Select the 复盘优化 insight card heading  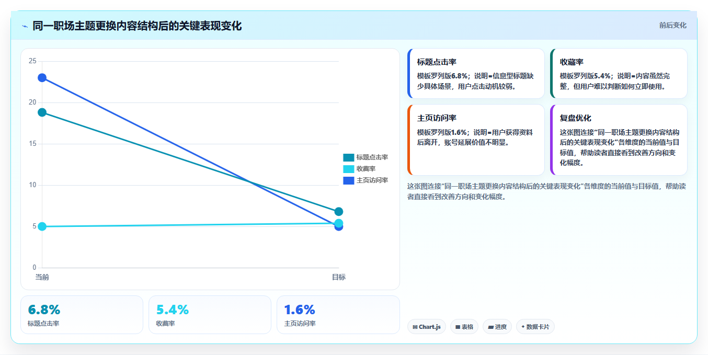pyautogui.click(x=576, y=118)
